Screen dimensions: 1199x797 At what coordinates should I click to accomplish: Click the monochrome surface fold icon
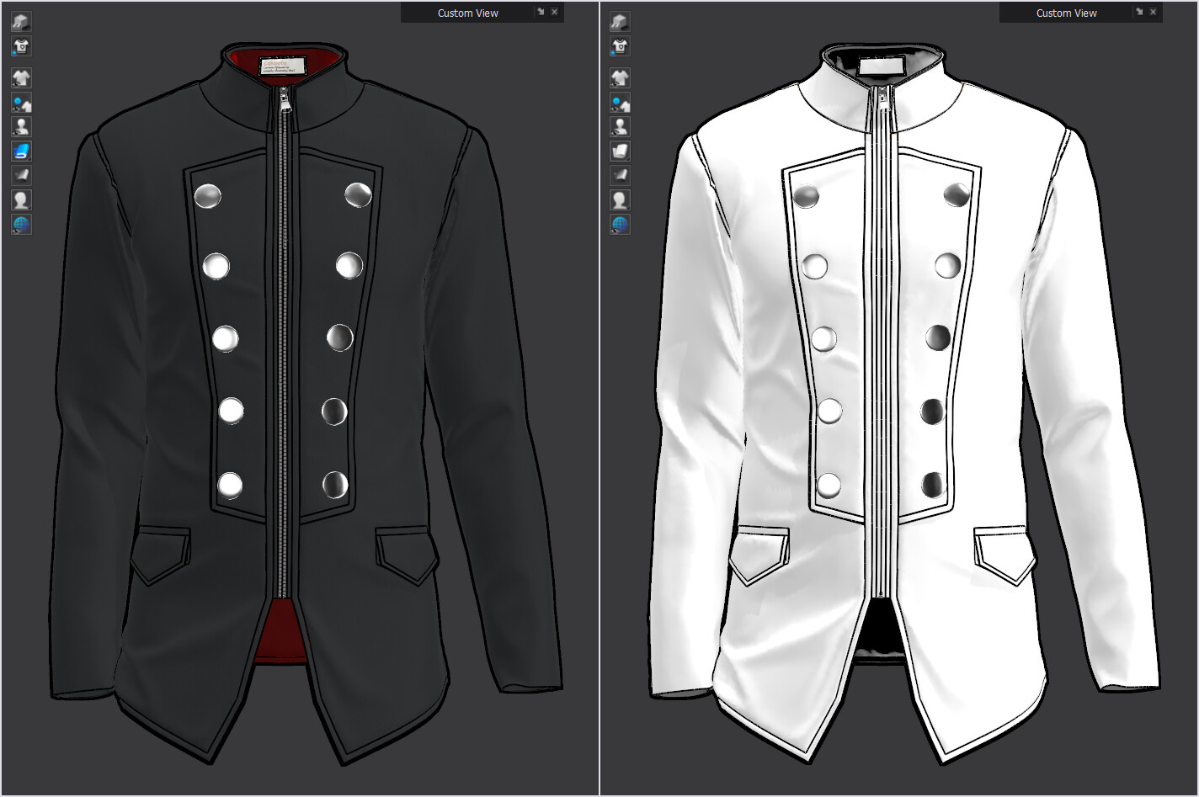[x=21, y=174]
